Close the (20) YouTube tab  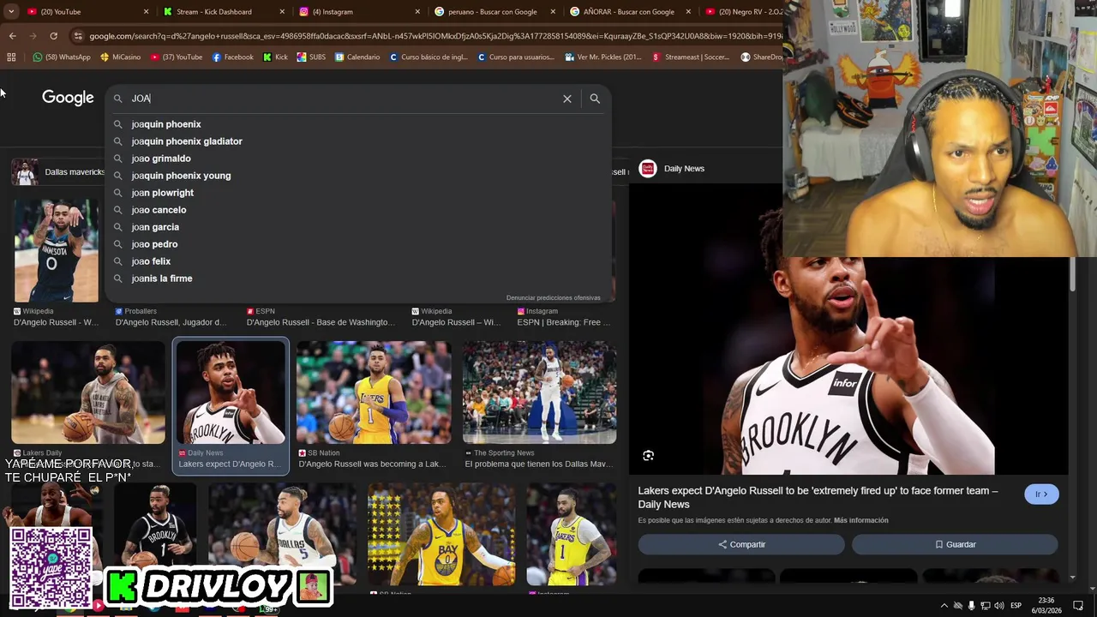point(147,12)
